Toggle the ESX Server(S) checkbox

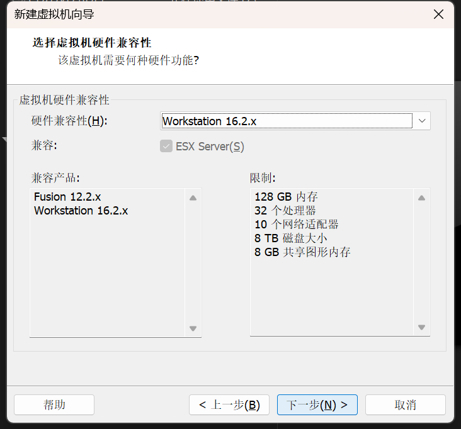(166, 146)
